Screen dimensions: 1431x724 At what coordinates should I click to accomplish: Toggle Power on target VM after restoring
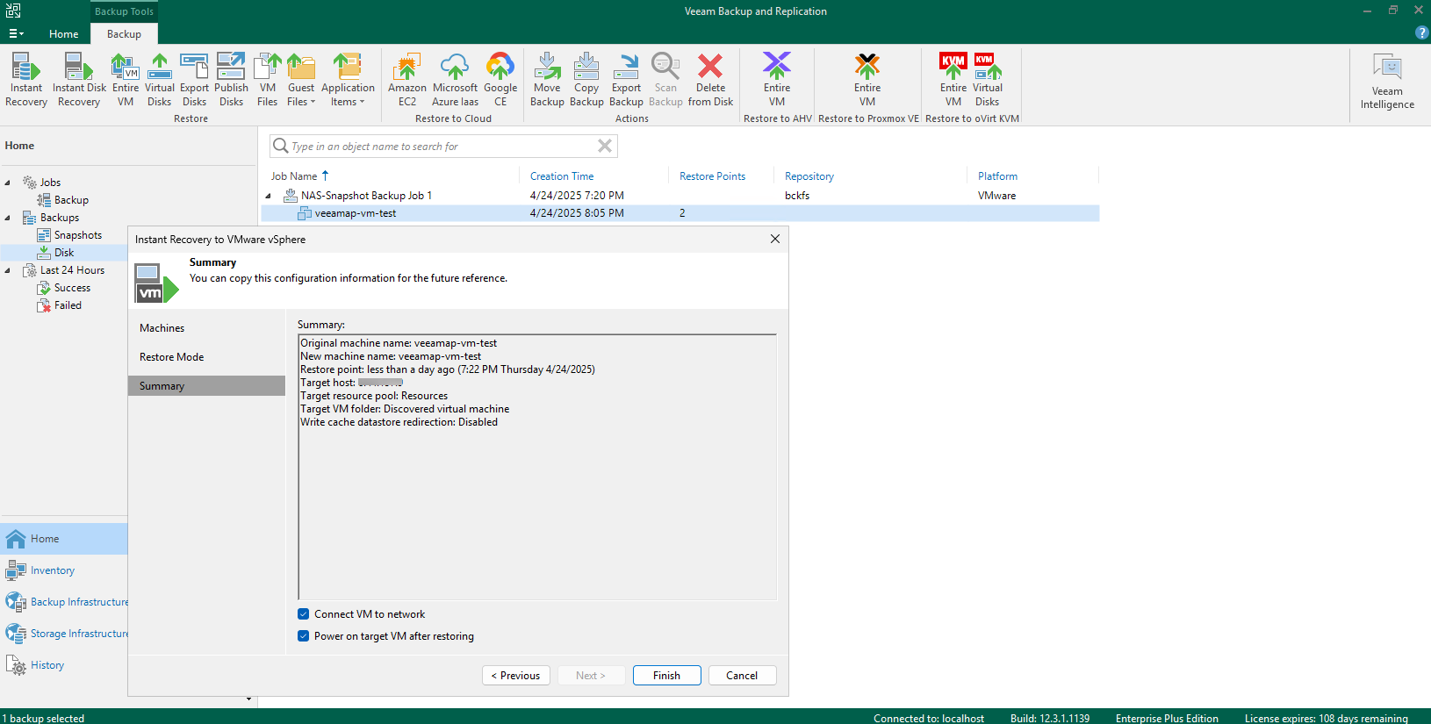tap(303, 636)
